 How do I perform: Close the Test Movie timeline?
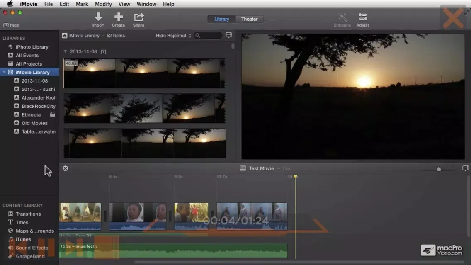tap(65, 168)
